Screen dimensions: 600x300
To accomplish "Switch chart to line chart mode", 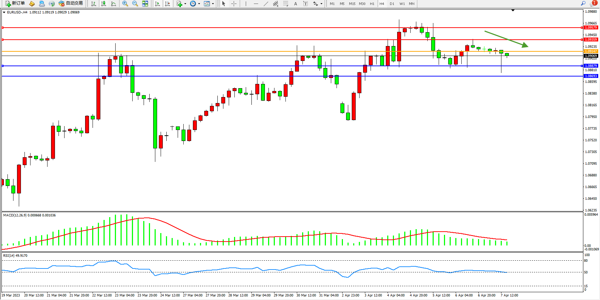I will [113, 4].
